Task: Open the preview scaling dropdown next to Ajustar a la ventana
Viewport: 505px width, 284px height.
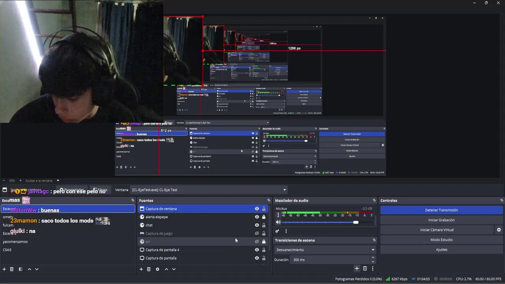Action: tap(58, 181)
